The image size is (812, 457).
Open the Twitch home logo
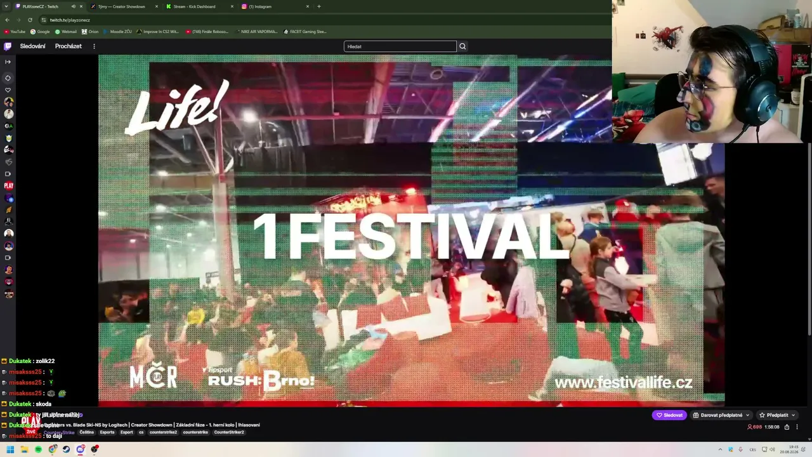tap(8, 46)
